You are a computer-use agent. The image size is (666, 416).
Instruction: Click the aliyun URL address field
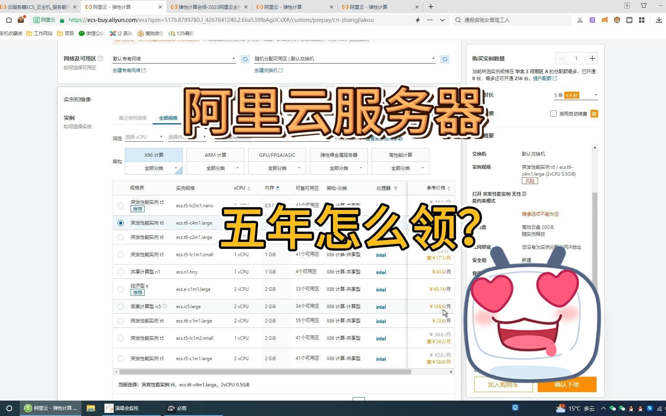coord(221,20)
